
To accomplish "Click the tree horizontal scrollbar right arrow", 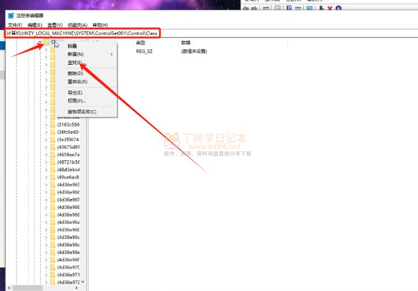I will (76, 288).
